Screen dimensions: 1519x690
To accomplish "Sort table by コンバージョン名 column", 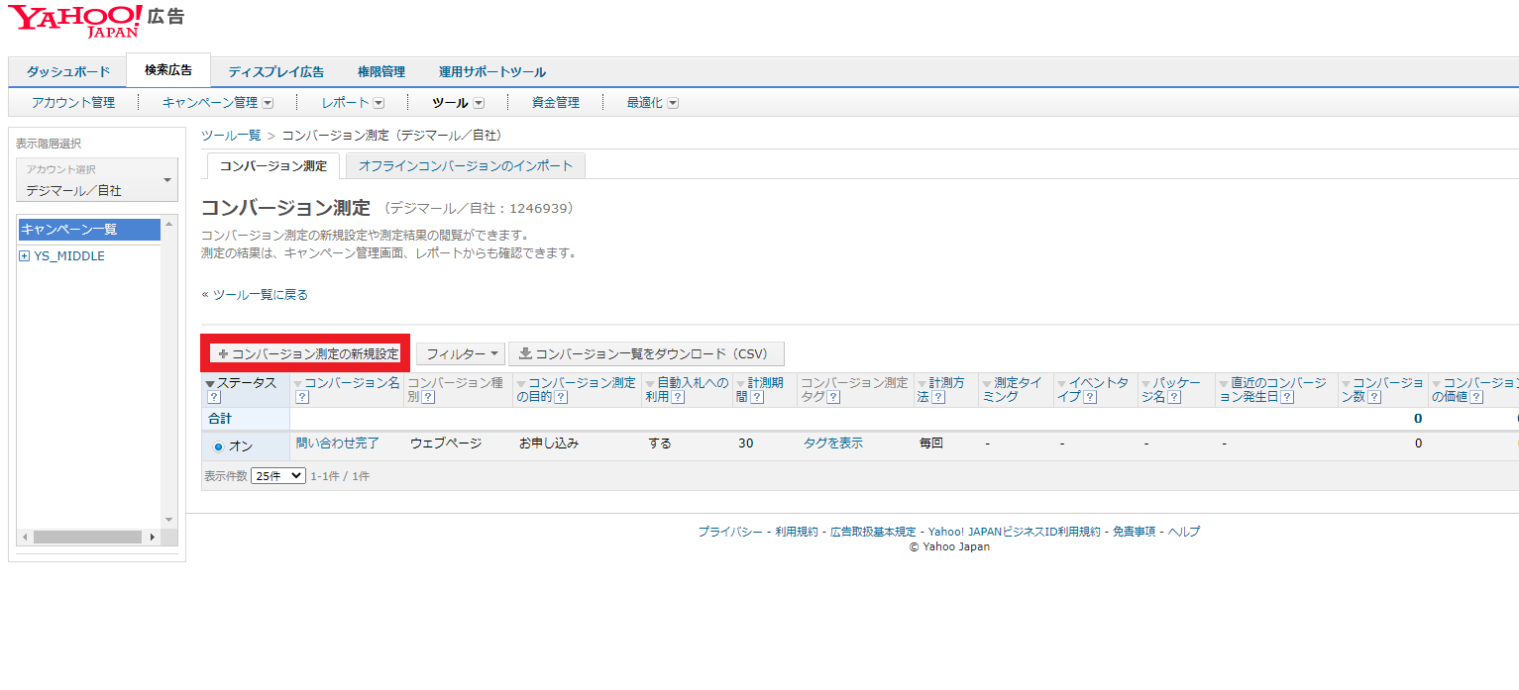I will pos(347,383).
